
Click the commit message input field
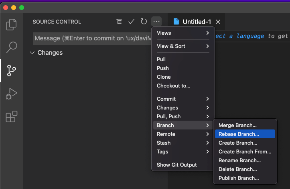91,38
